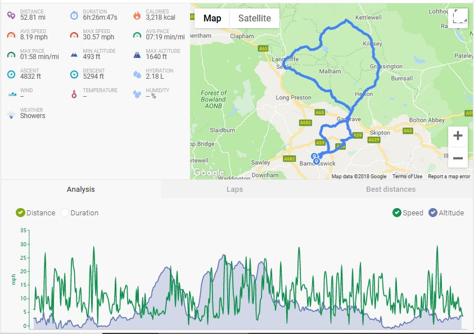Select the Distance radio option
474x334 pixels.
coord(21,213)
